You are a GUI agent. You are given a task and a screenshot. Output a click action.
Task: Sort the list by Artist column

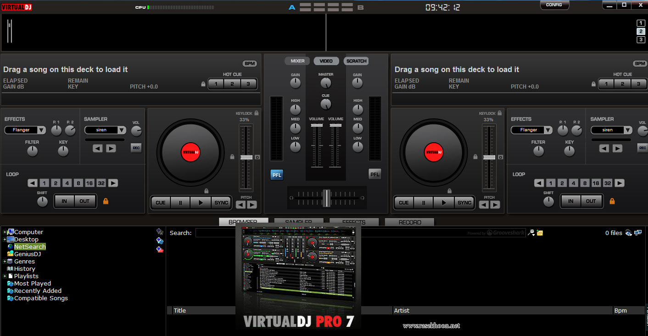[x=503, y=311]
